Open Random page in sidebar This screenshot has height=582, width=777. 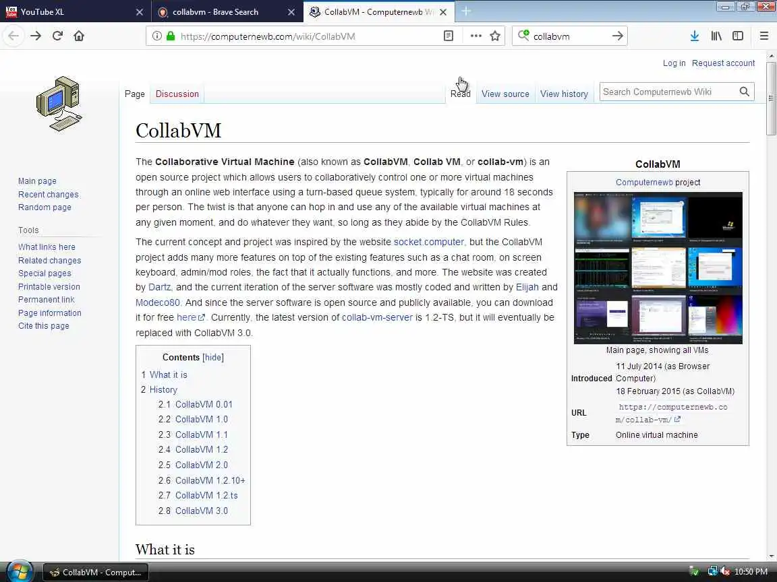click(45, 207)
